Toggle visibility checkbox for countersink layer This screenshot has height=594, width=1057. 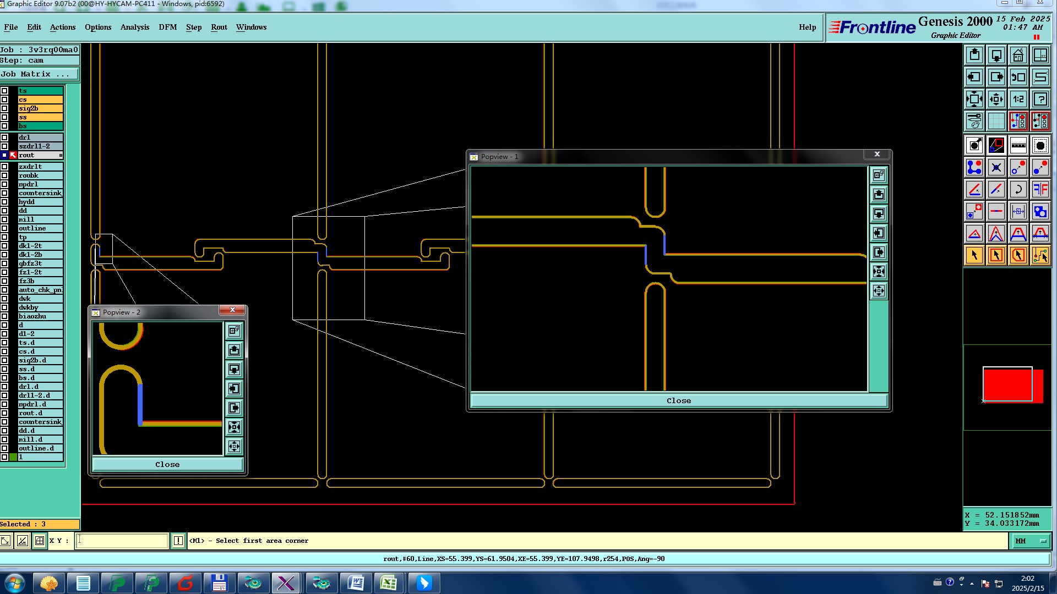[x=4, y=193]
